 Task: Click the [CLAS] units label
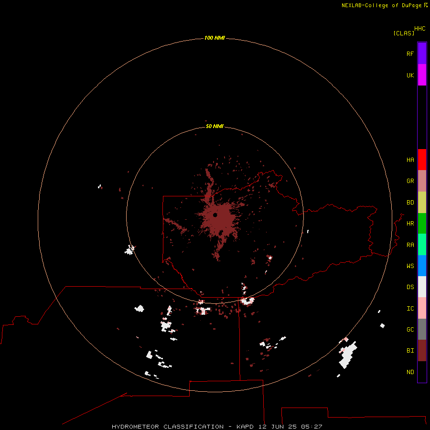tap(404, 33)
